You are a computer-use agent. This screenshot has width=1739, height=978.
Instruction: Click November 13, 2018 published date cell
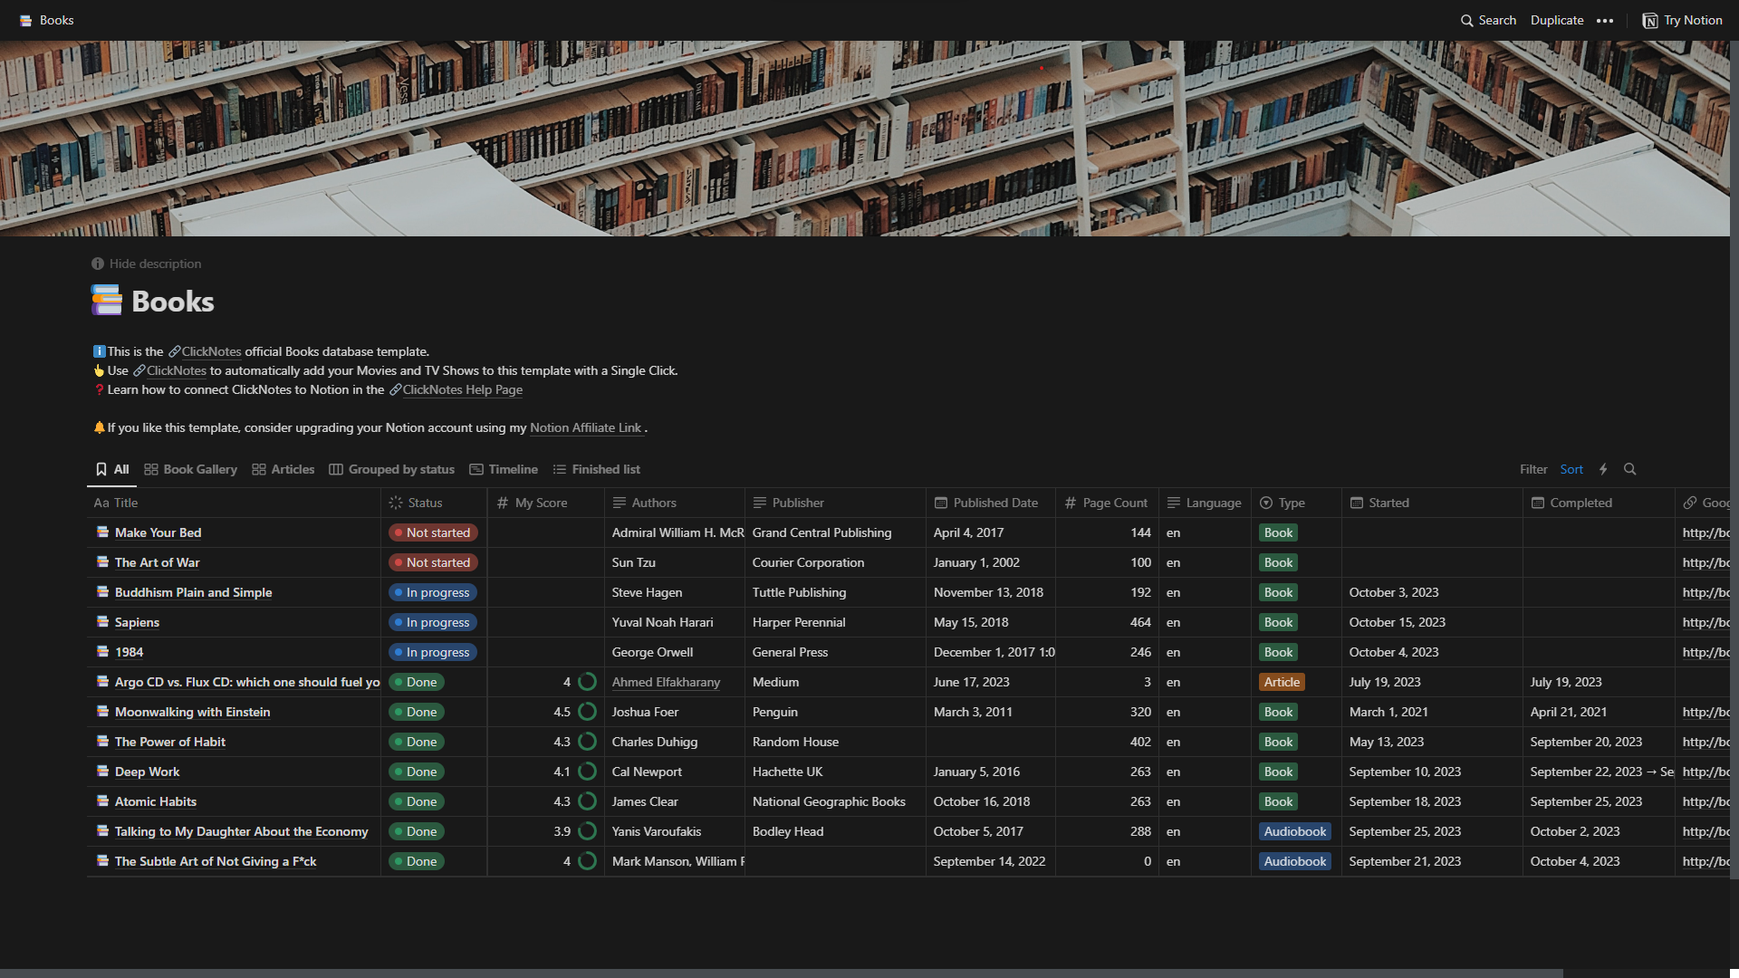[991, 592]
